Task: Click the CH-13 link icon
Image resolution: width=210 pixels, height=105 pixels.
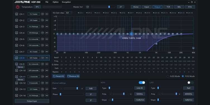Action: [47, 89]
